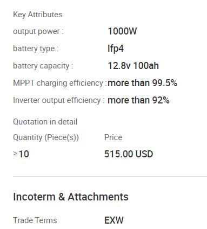Viewport: 207px width, 229px height.
Task: Select the Trade Terms label
Action: tap(35, 220)
